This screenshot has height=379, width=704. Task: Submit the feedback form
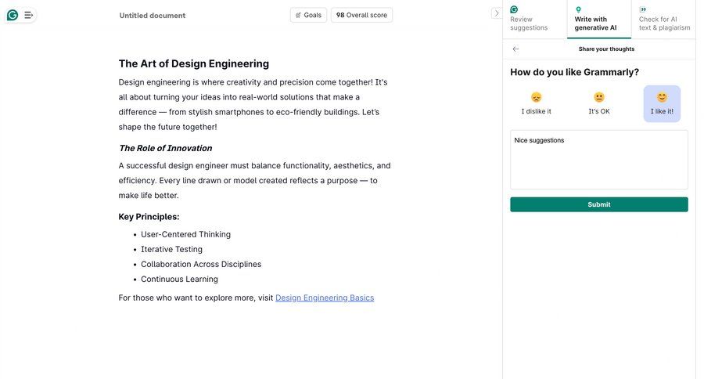(x=599, y=204)
